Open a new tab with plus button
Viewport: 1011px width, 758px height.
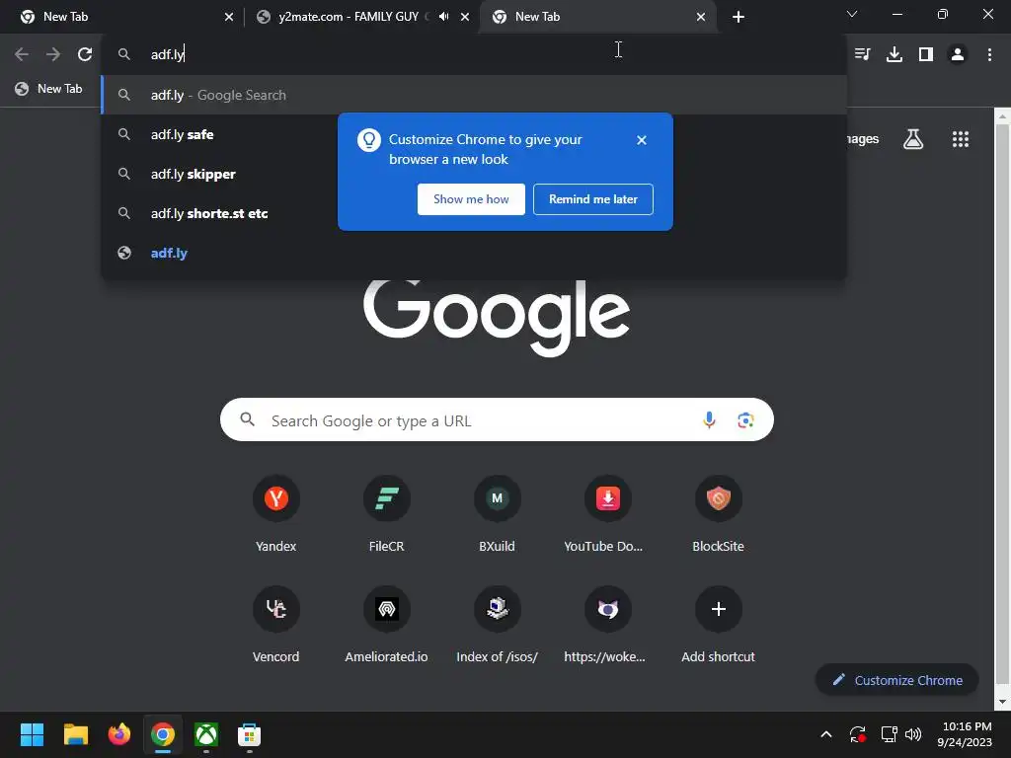coord(739,17)
